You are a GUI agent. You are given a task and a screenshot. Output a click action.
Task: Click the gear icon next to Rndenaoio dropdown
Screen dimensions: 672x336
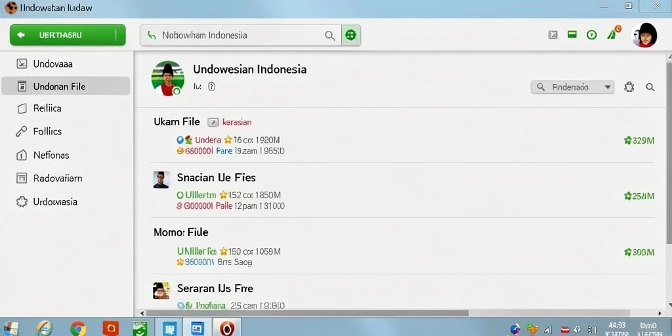point(629,87)
